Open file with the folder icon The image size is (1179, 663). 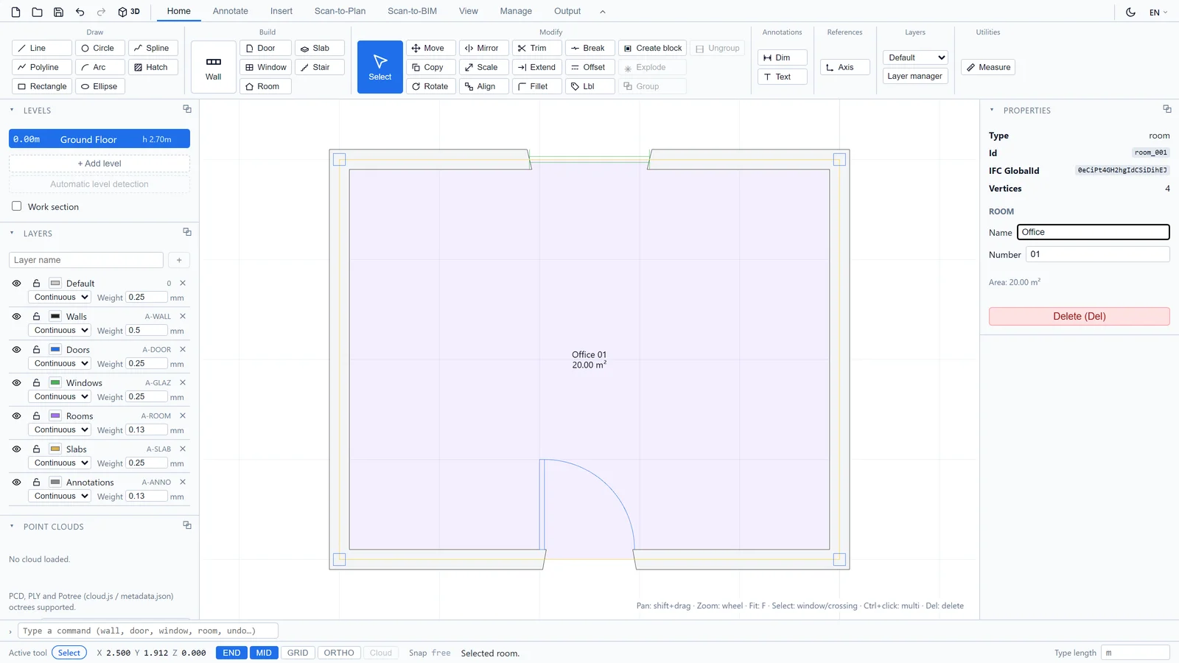pos(37,12)
